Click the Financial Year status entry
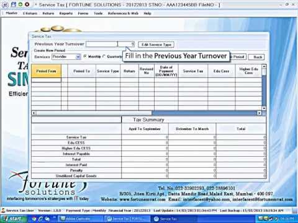 point(129,211)
